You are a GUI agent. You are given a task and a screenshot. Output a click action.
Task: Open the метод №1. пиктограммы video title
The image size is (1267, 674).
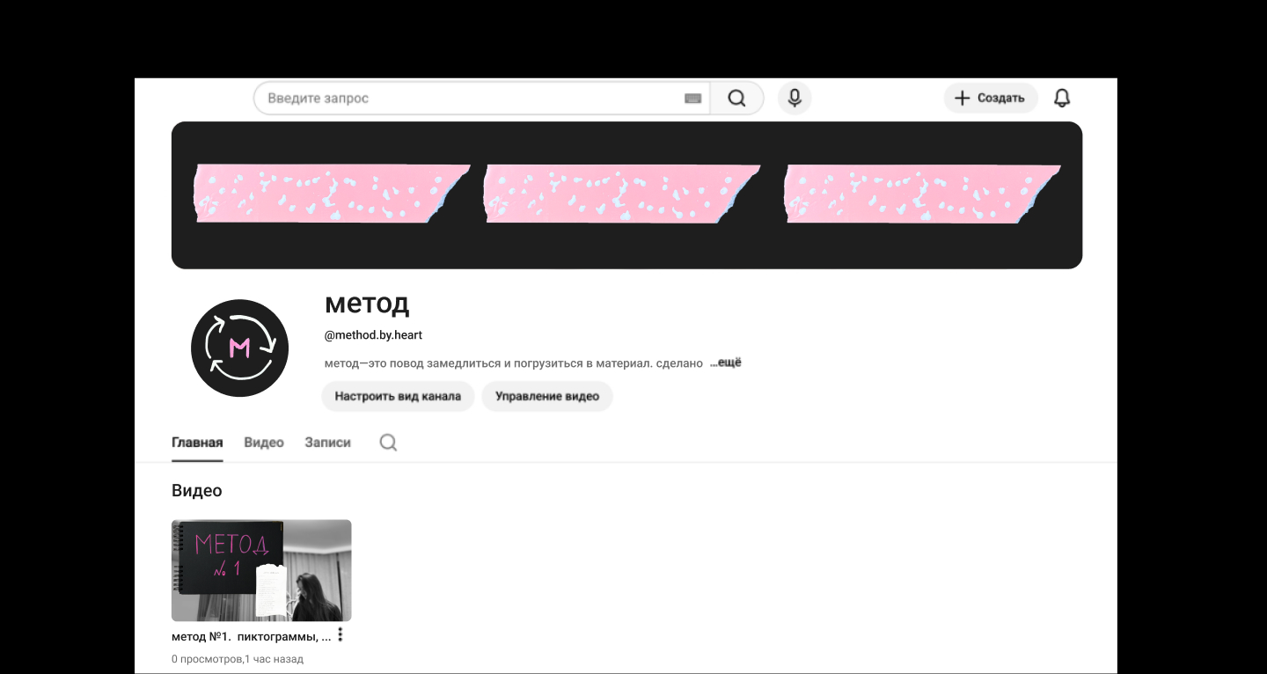click(252, 636)
